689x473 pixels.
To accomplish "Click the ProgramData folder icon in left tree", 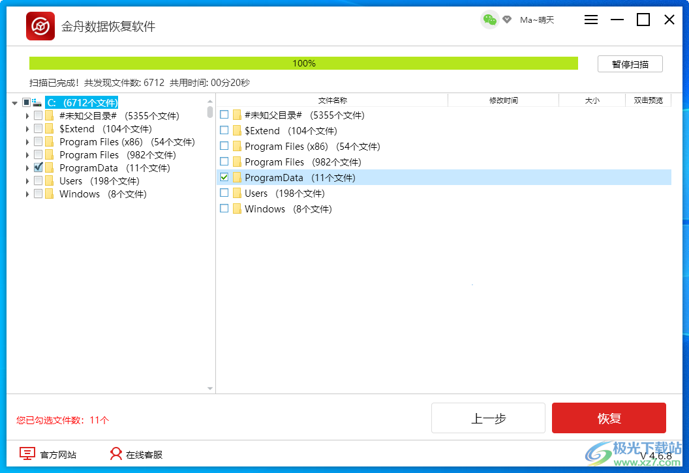I will click(x=49, y=168).
